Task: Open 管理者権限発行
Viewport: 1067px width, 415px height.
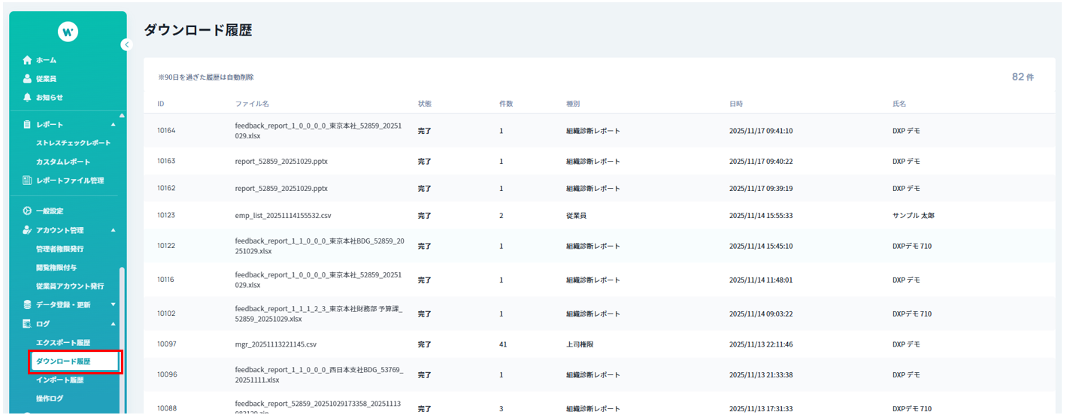Action: (59, 249)
